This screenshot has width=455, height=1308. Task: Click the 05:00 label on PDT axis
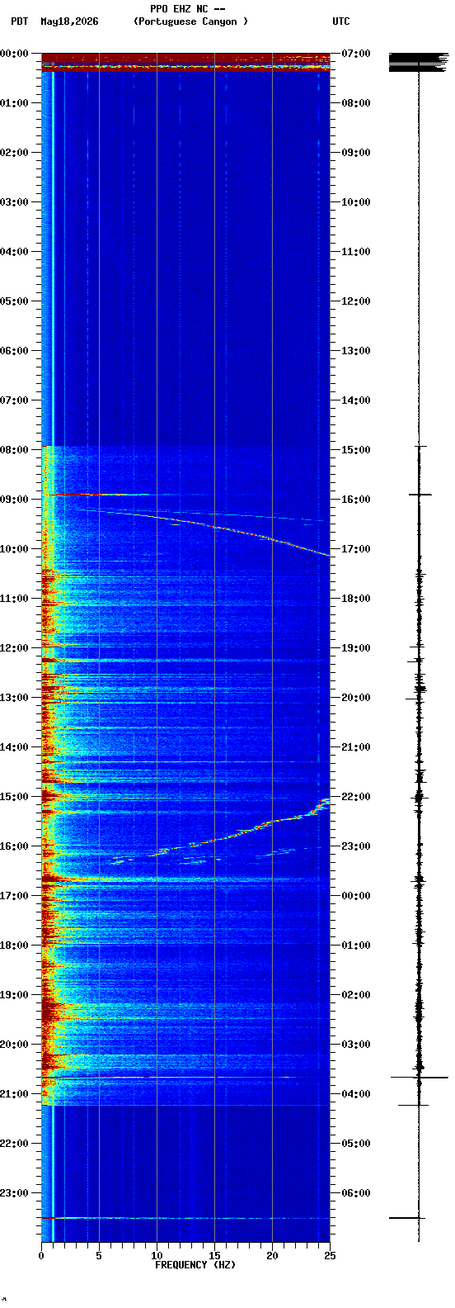pos(14,301)
